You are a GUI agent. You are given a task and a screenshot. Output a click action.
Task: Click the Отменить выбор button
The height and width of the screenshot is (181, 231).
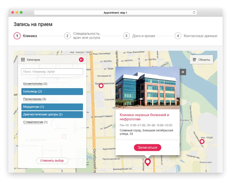[x=52, y=160]
